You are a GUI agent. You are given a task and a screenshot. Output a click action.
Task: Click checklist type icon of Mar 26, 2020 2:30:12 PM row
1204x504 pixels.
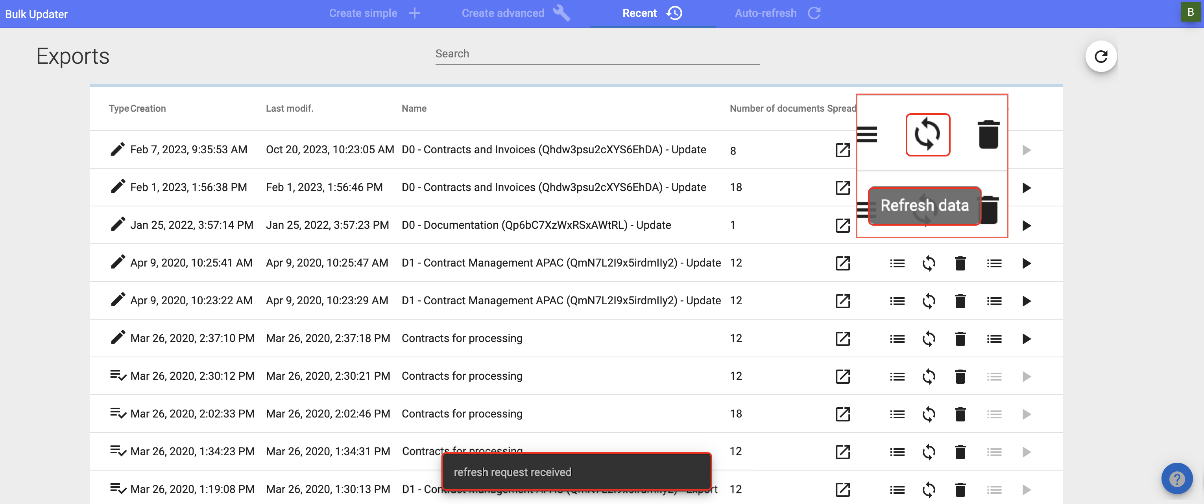point(118,375)
